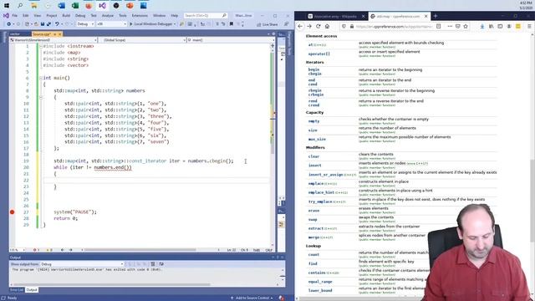Screen dimensions: 535x301
Task: Open the (Global Scope) dropdown
Action: pos(143,40)
